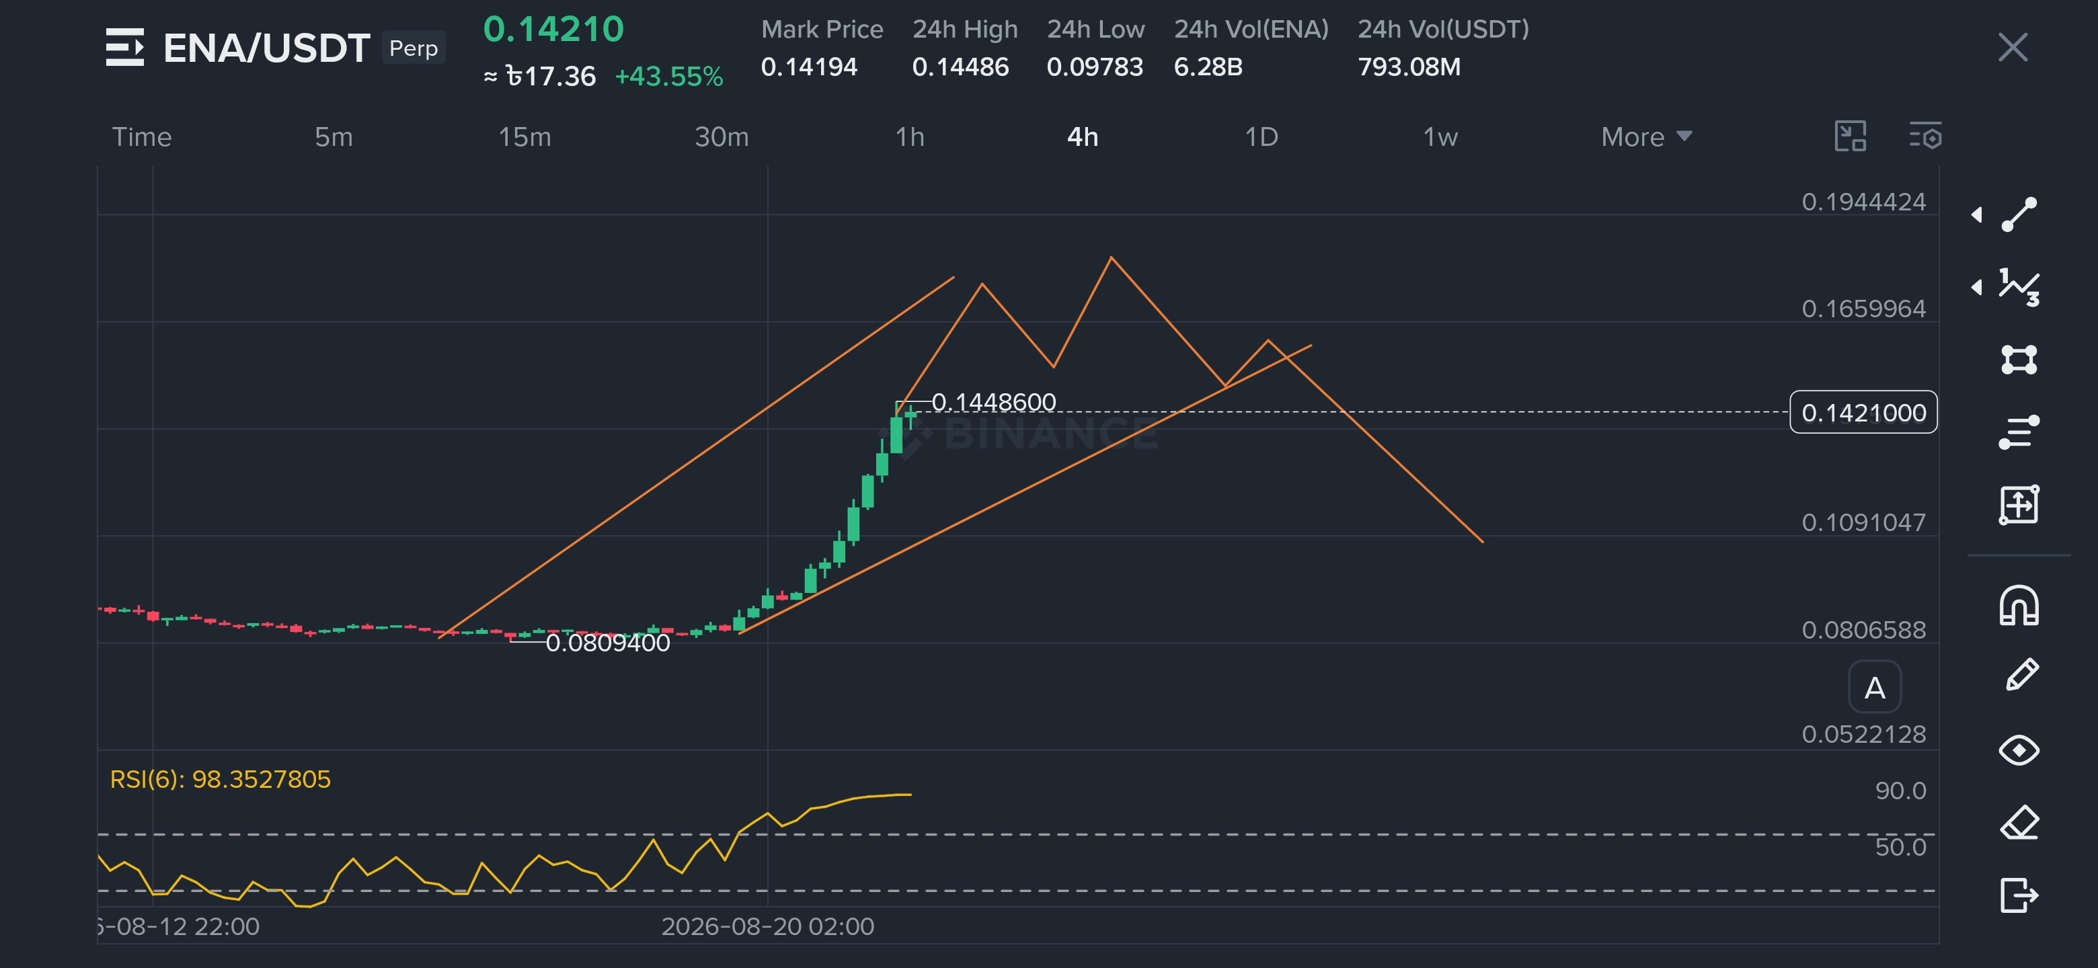Select the rectangle shape drawing tool
This screenshot has height=968, width=2098.
[2019, 359]
